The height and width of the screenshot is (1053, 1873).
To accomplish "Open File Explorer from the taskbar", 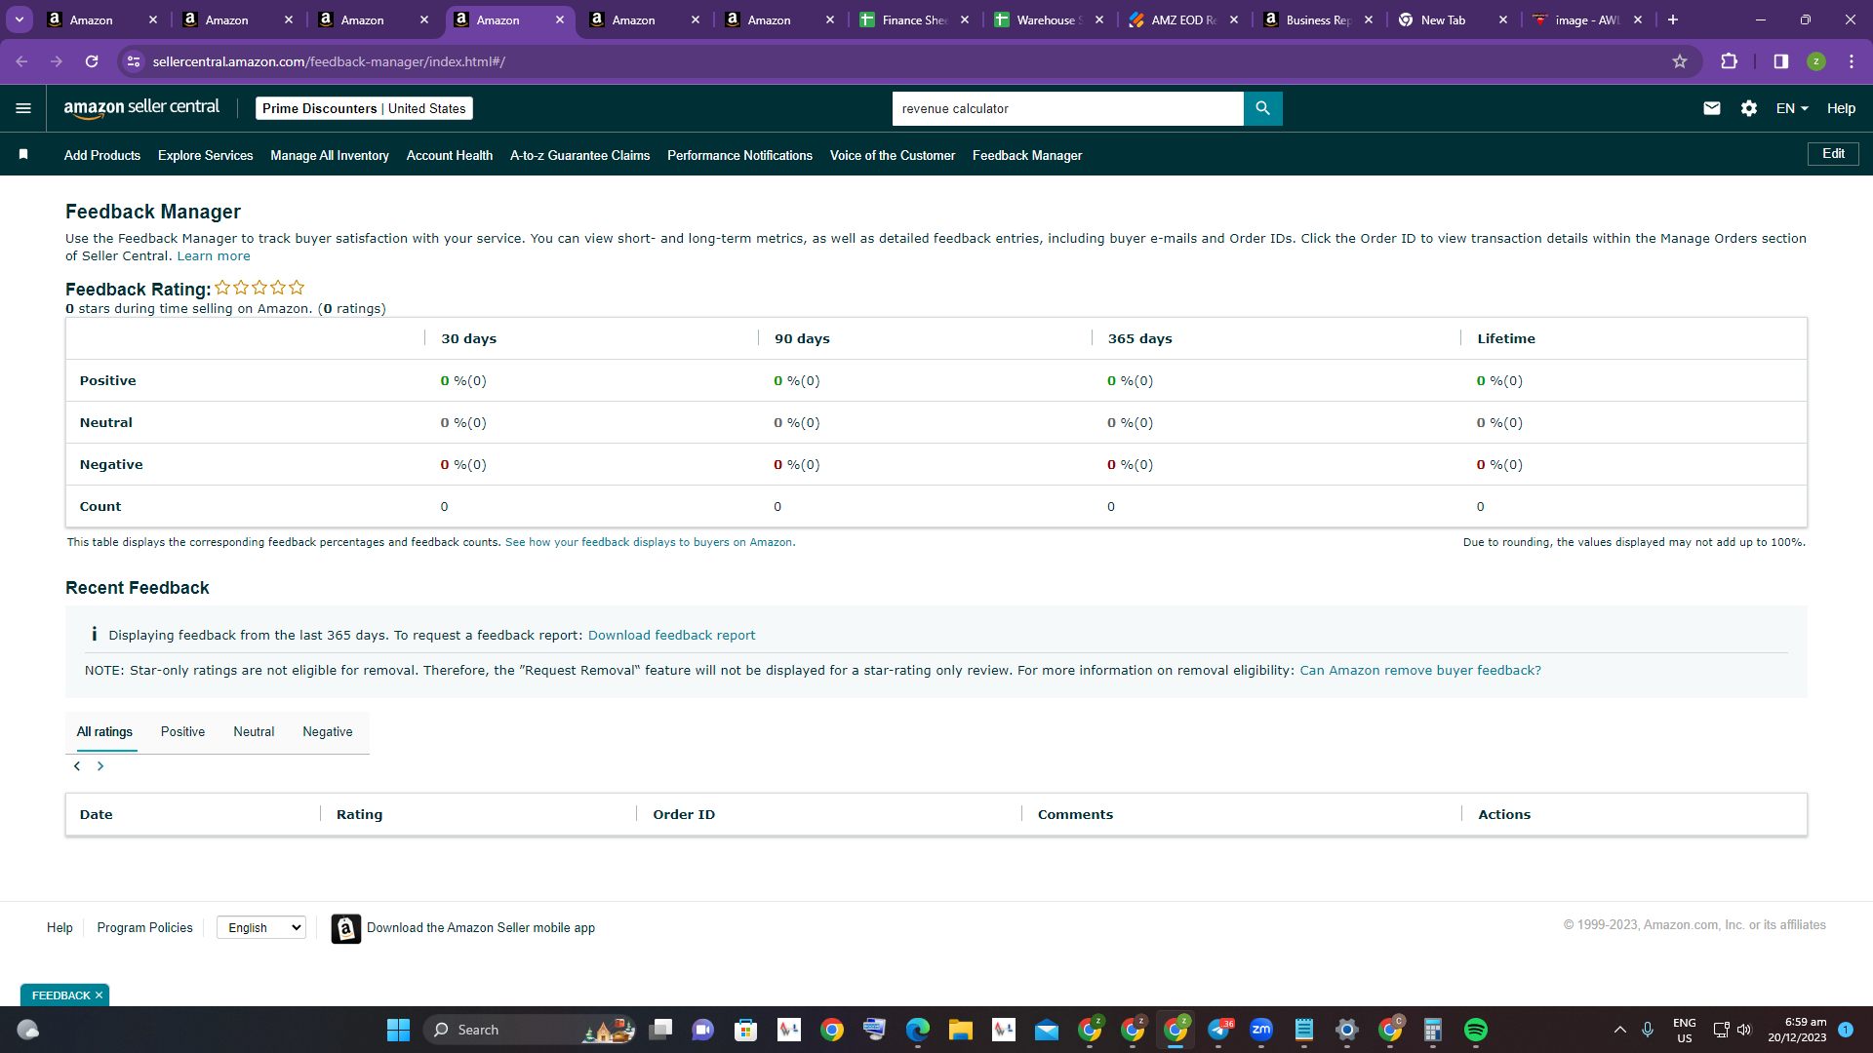I will [x=960, y=1030].
